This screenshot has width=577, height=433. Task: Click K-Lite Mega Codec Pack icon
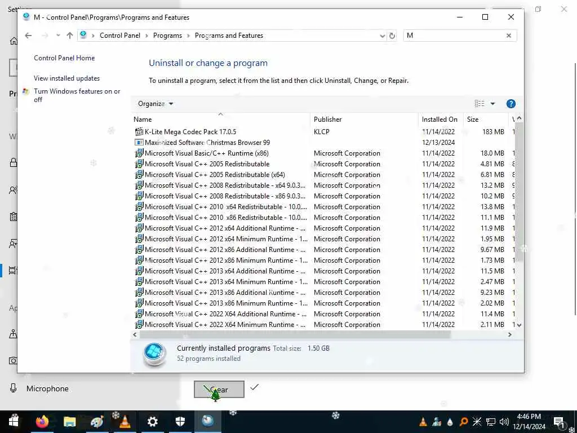point(139,132)
